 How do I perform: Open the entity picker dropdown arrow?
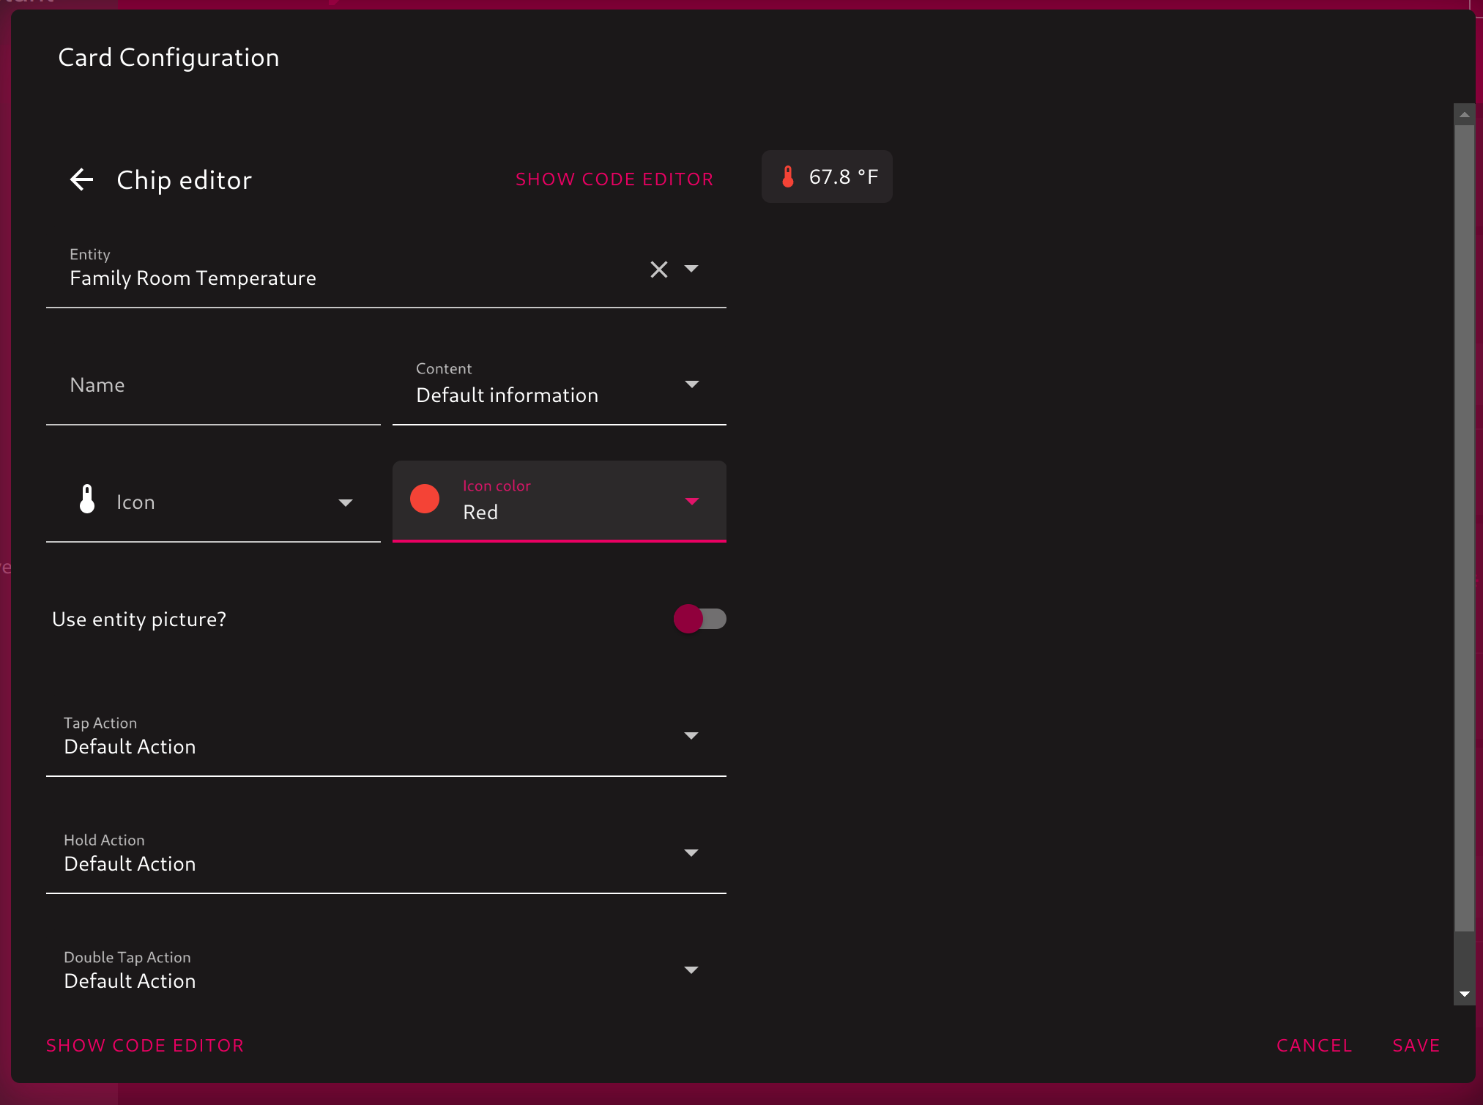(691, 269)
